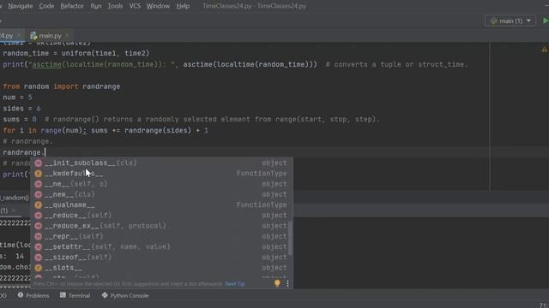The width and height of the screenshot is (549, 308).
Task: Click method icon beside __new__
Action: coord(38,194)
